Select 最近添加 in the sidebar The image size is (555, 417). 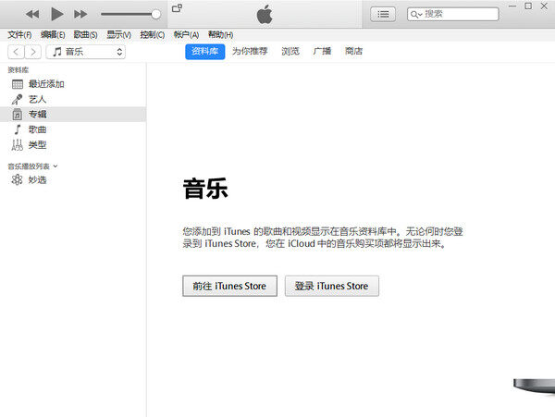[x=73, y=84]
